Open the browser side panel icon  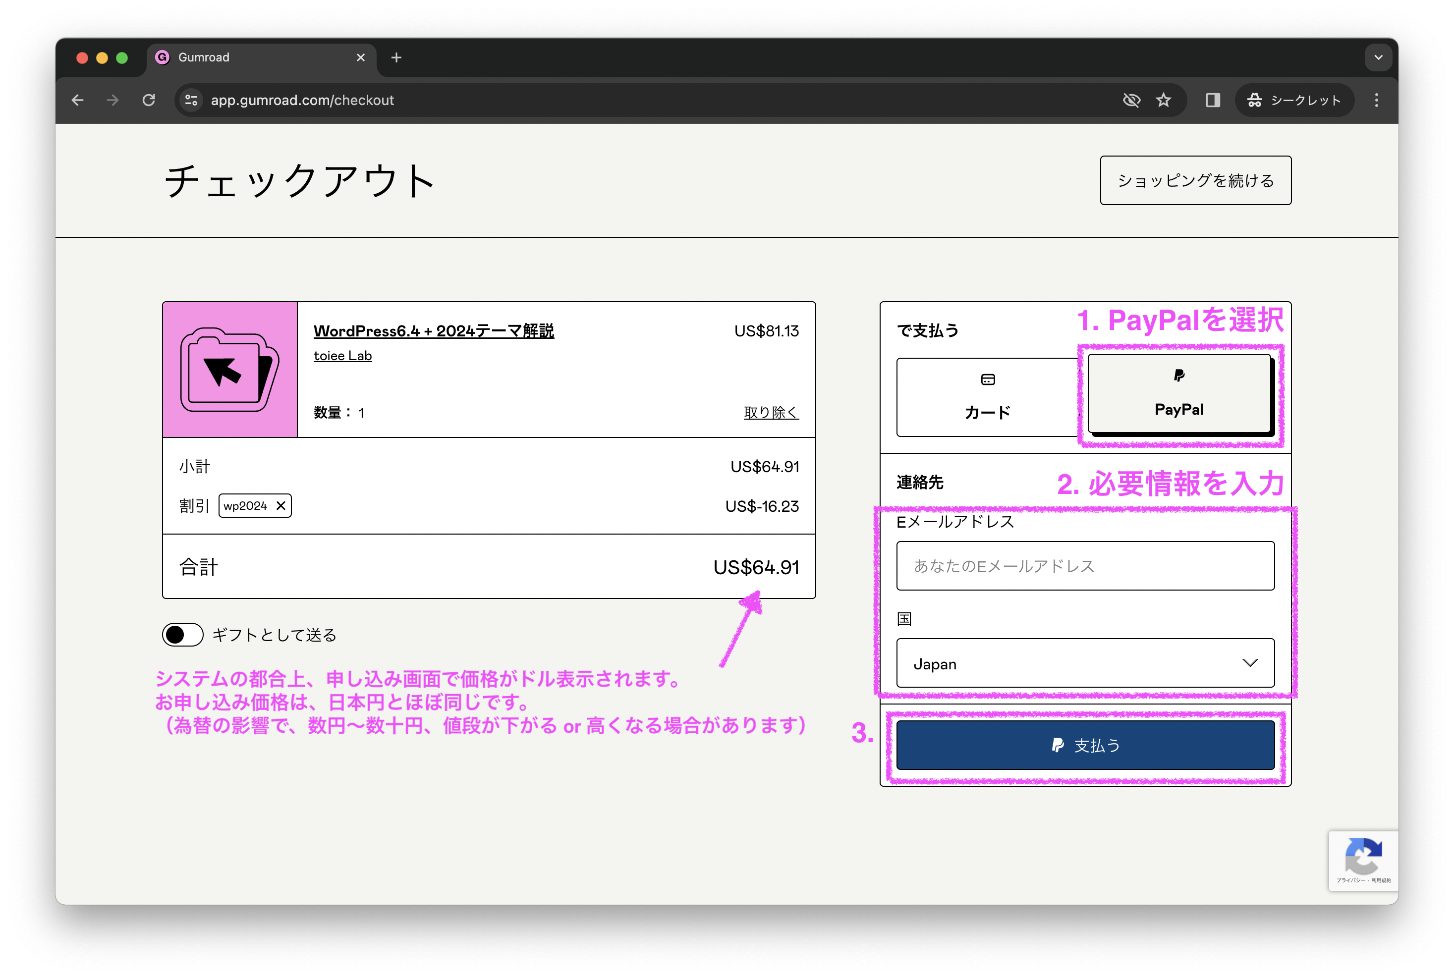1213,100
